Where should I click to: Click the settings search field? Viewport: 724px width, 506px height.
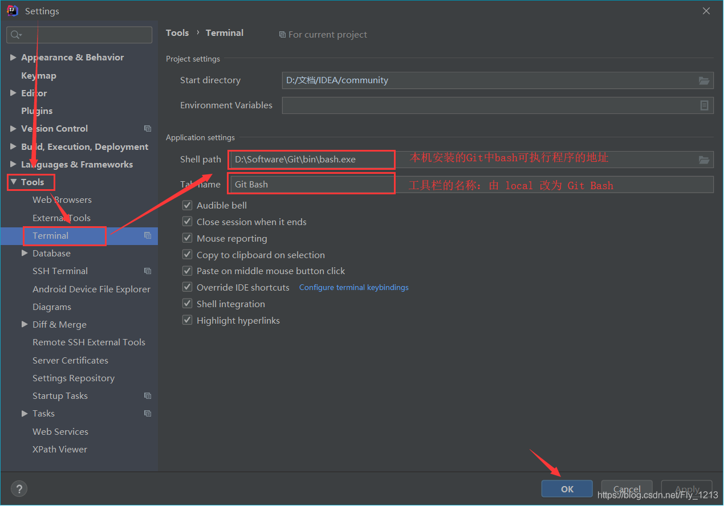coord(79,35)
